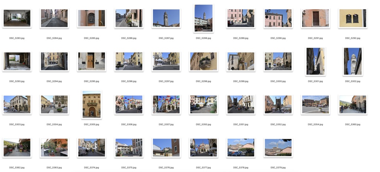
Task: Select the DSC_5300.jpg thumbnail
Action: click(x=278, y=61)
